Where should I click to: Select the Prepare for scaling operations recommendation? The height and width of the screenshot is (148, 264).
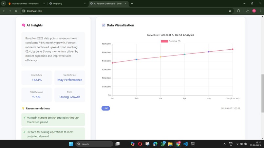[x=53, y=134]
